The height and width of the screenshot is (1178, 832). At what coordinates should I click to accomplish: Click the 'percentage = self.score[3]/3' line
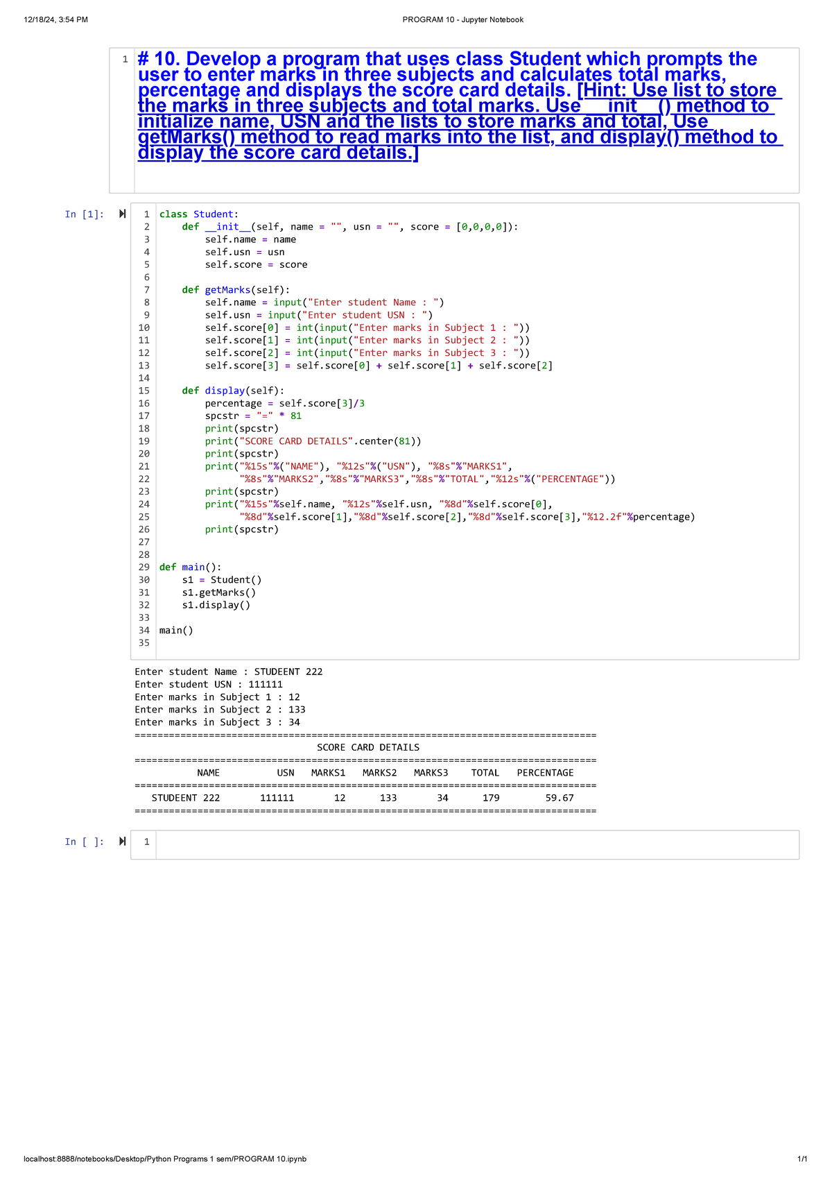[x=284, y=403]
